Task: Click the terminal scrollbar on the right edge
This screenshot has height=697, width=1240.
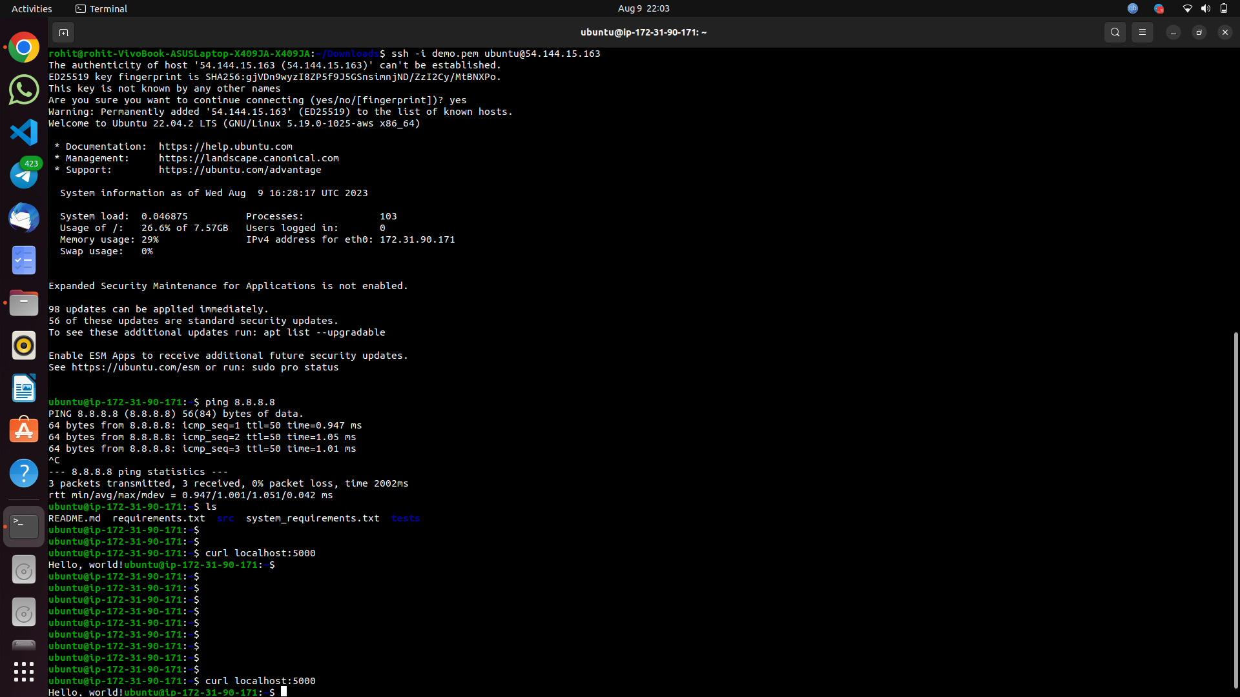Action: click(1235, 510)
